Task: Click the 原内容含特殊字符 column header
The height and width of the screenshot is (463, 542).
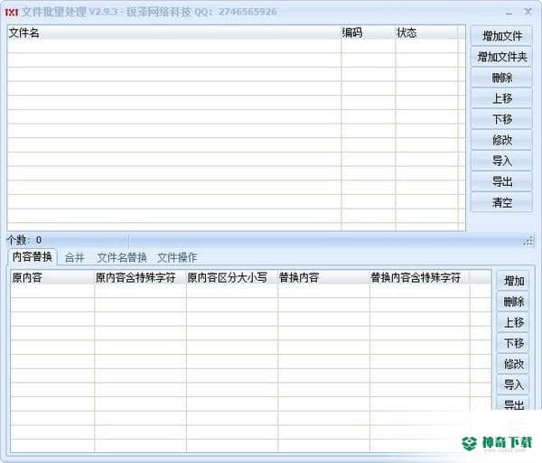Action: [140, 278]
